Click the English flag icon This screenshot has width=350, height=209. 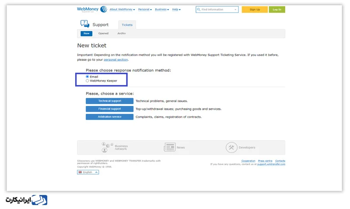80,172
